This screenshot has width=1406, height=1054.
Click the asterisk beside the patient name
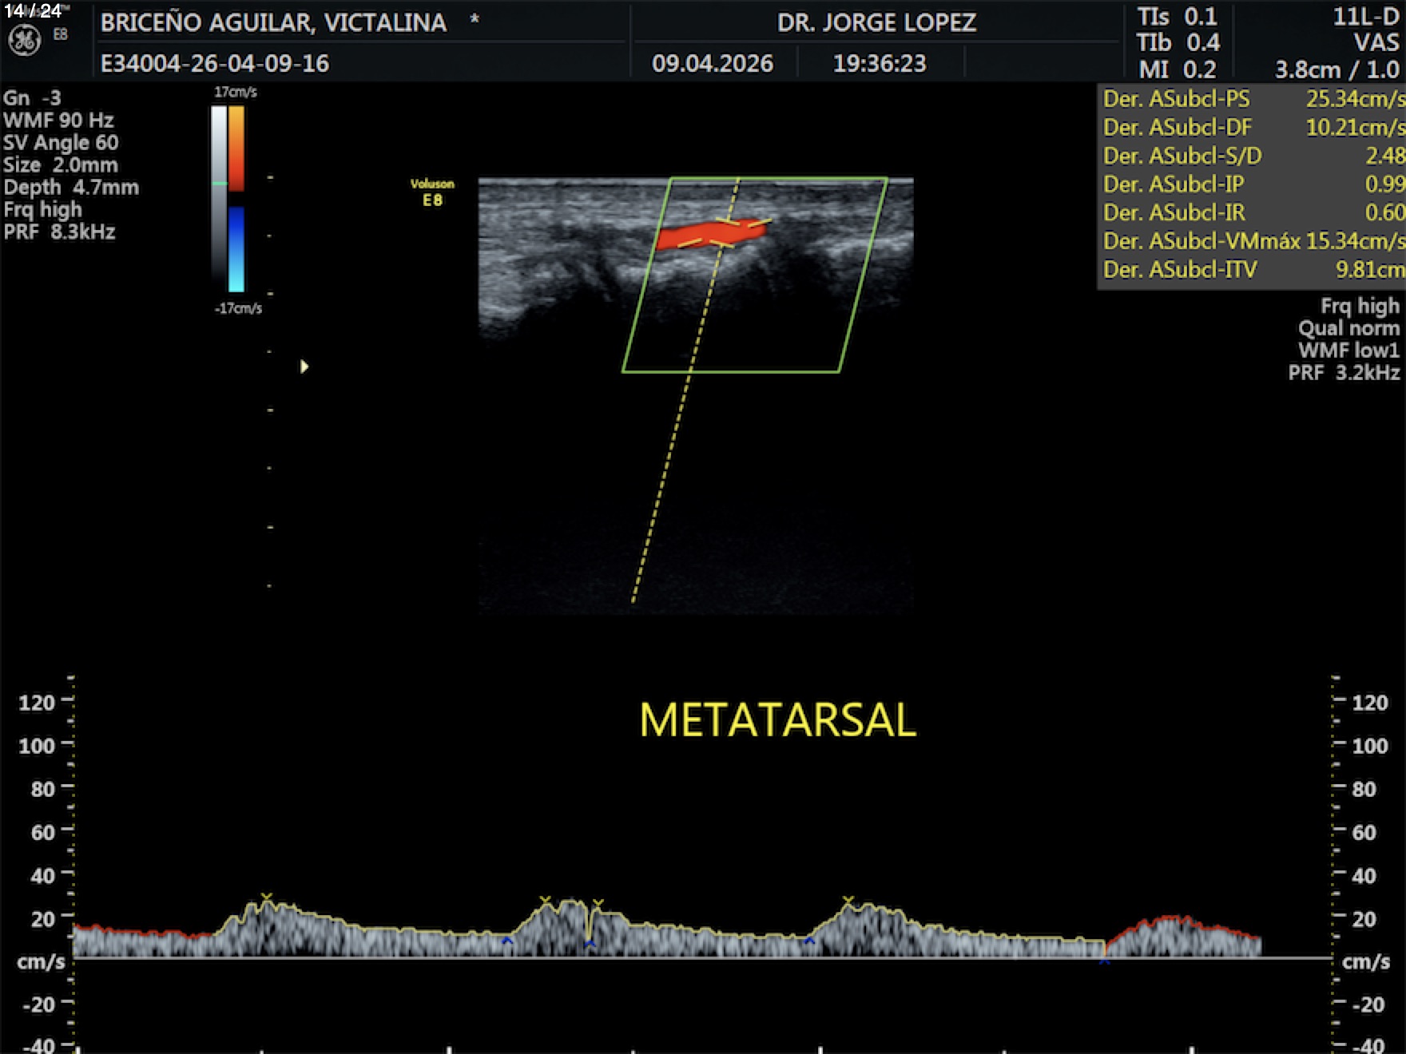click(475, 20)
